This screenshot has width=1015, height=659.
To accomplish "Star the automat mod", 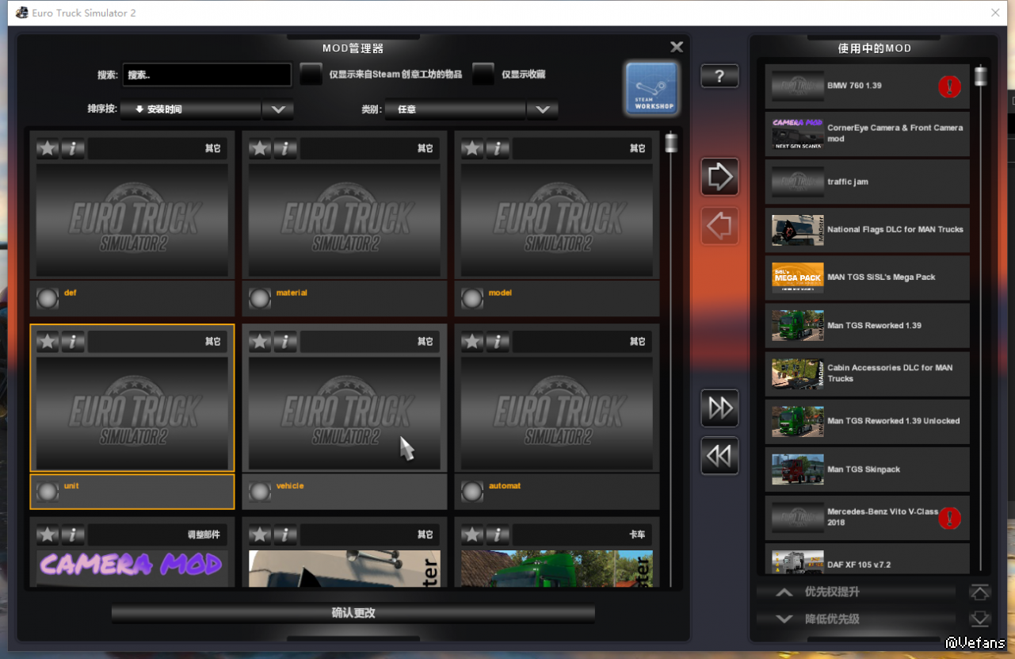I will (x=472, y=342).
